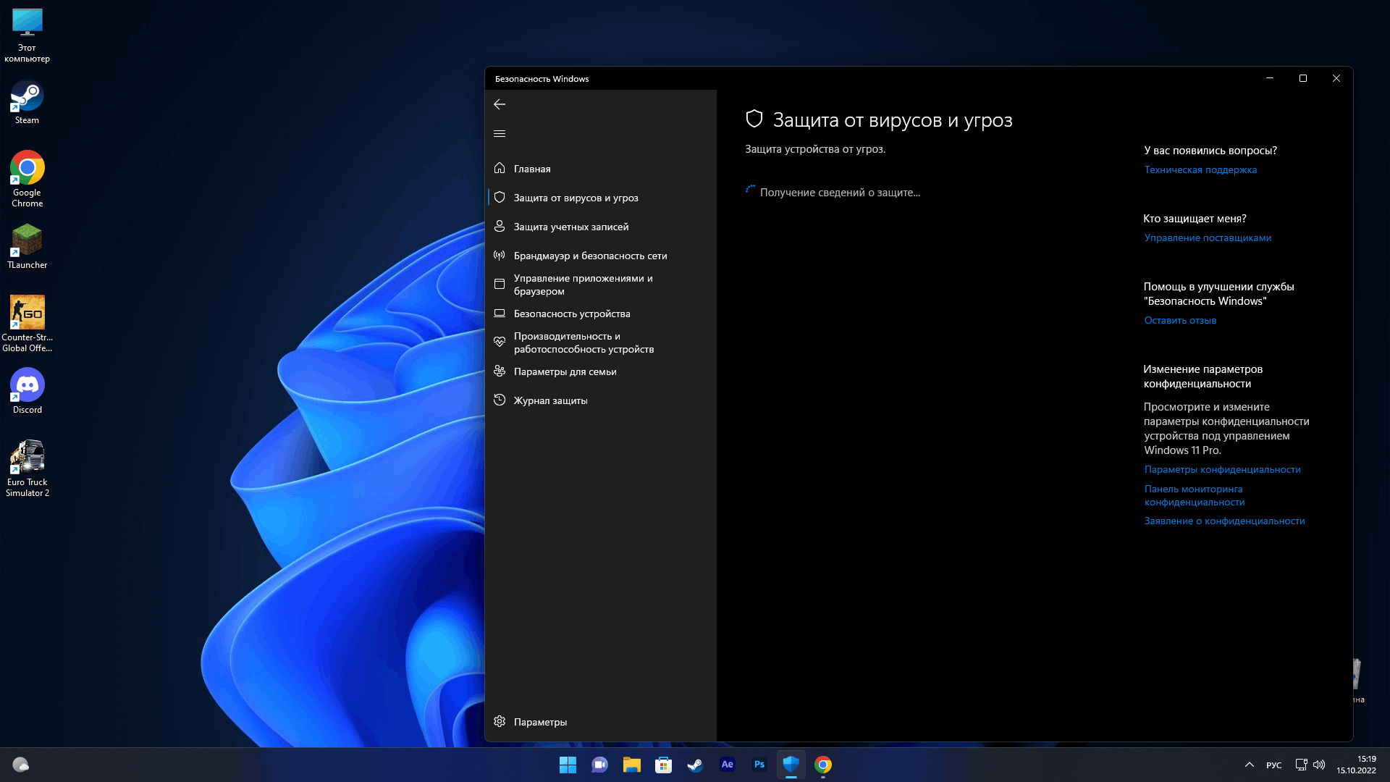Click Техническая поддержка link
This screenshot has height=782, width=1390.
(1200, 169)
